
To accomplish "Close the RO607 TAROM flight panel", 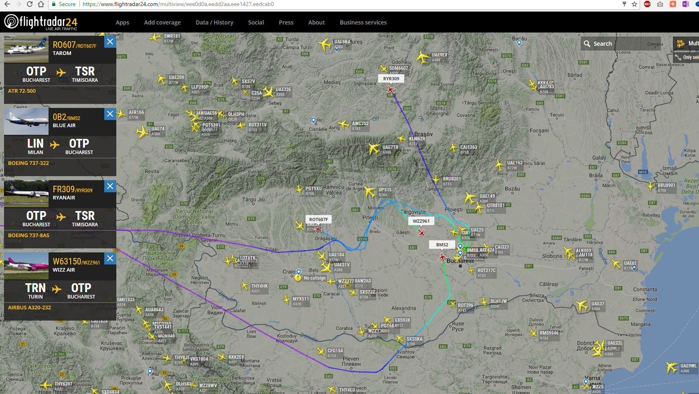I will click(x=110, y=42).
